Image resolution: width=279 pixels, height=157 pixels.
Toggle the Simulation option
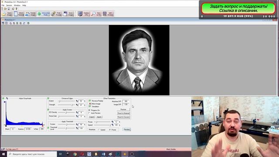pos(90,106)
